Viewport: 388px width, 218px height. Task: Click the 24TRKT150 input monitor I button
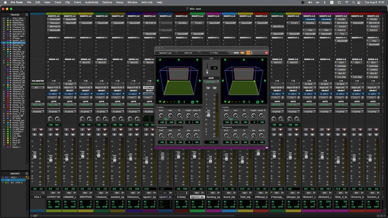click(50, 130)
